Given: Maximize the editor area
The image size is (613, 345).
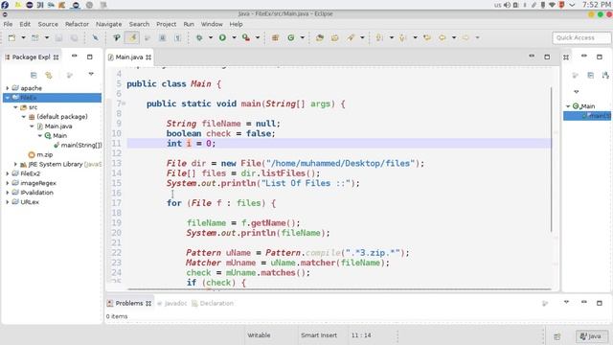Looking at the screenshot, I should tap(547, 57).
